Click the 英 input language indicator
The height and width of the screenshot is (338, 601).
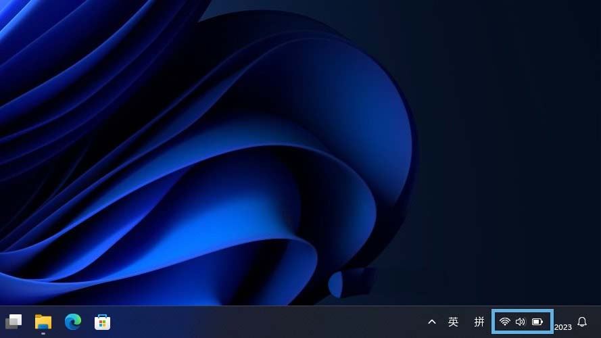coord(454,322)
